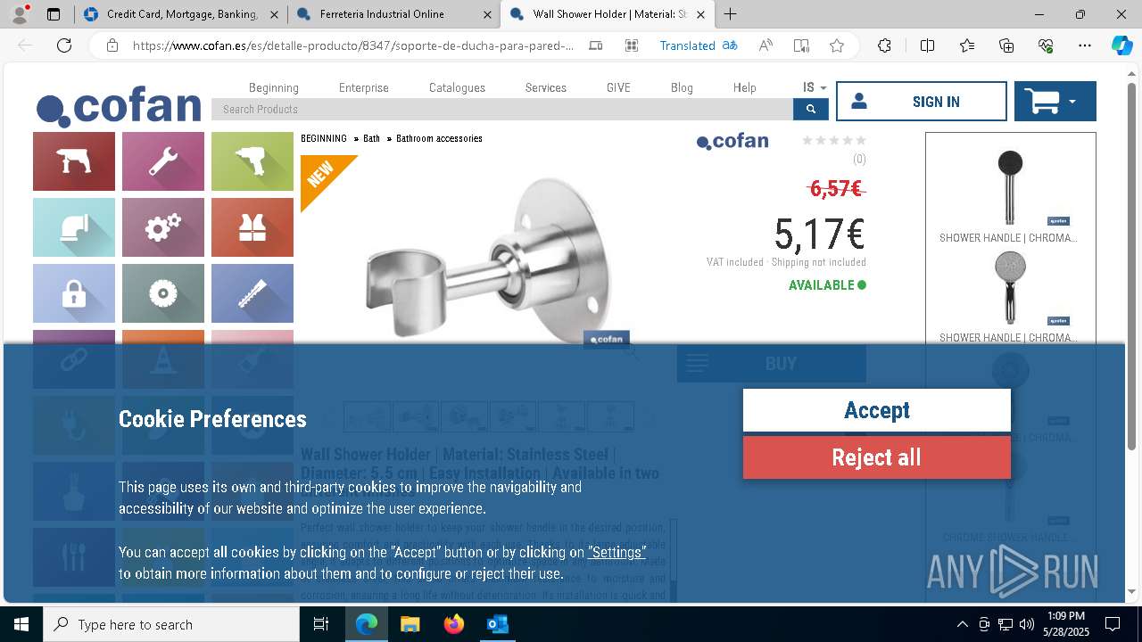Click Windows Start button
The height and width of the screenshot is (642, 1142).
click(21, 624)
